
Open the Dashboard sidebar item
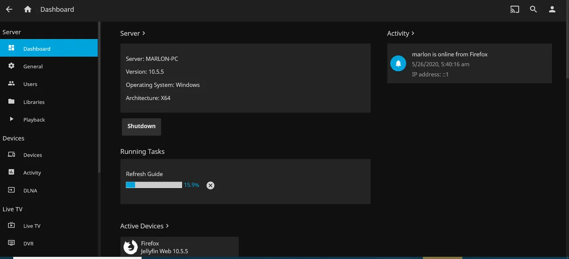[x=49, y=48]
